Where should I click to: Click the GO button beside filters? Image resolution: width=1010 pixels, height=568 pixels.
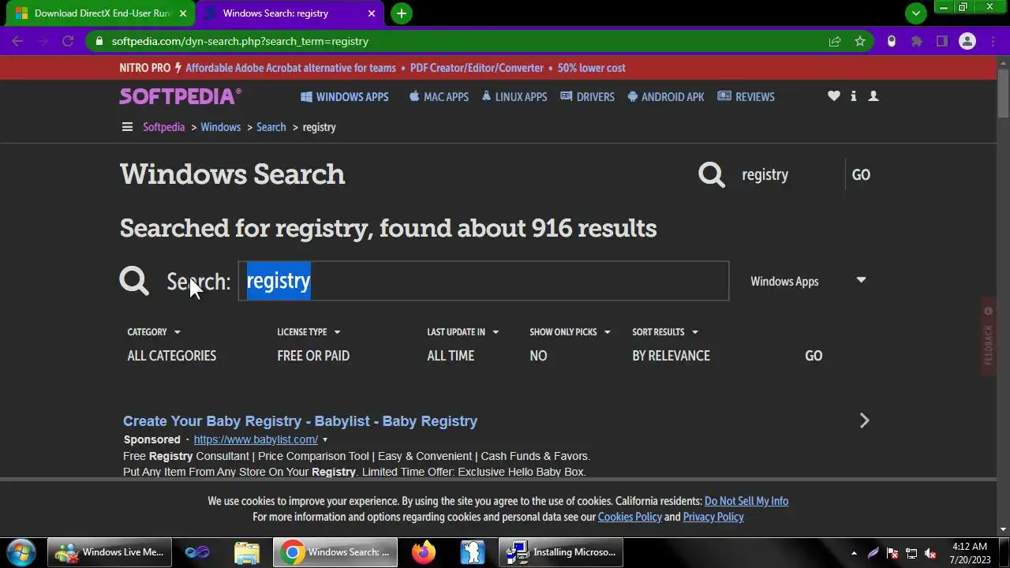(x=814, y=356)
